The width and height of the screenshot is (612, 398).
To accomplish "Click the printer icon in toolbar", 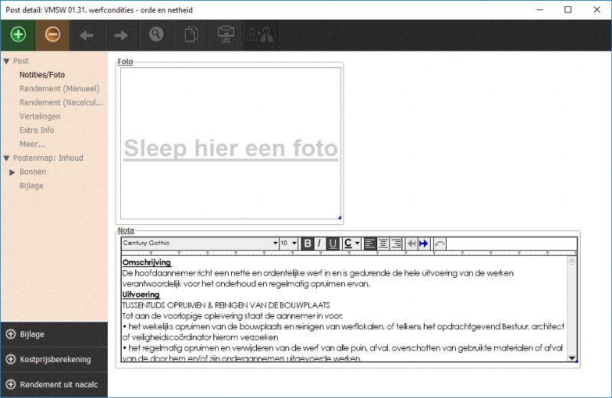I will 225,35.
